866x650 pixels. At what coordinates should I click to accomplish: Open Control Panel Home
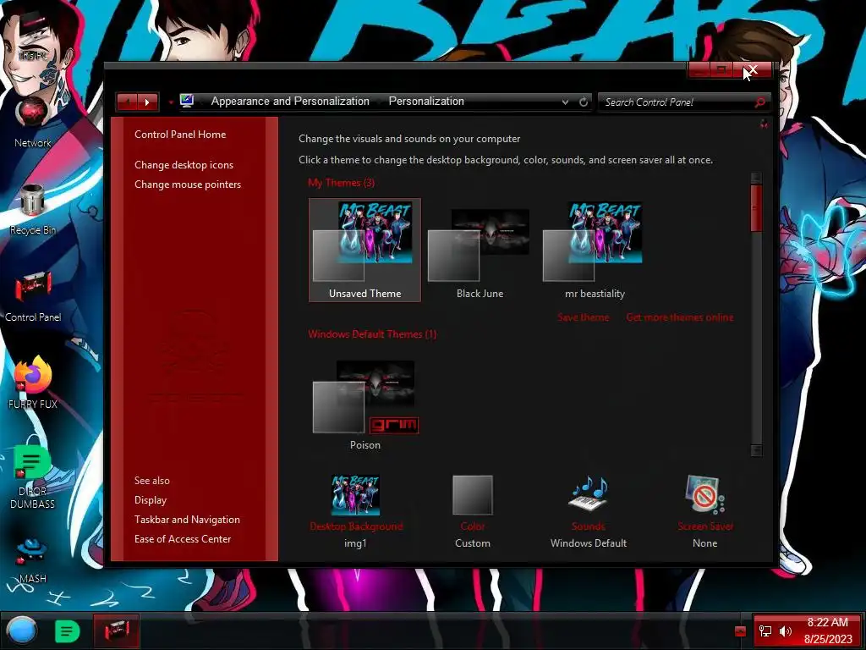pos(180,135)
